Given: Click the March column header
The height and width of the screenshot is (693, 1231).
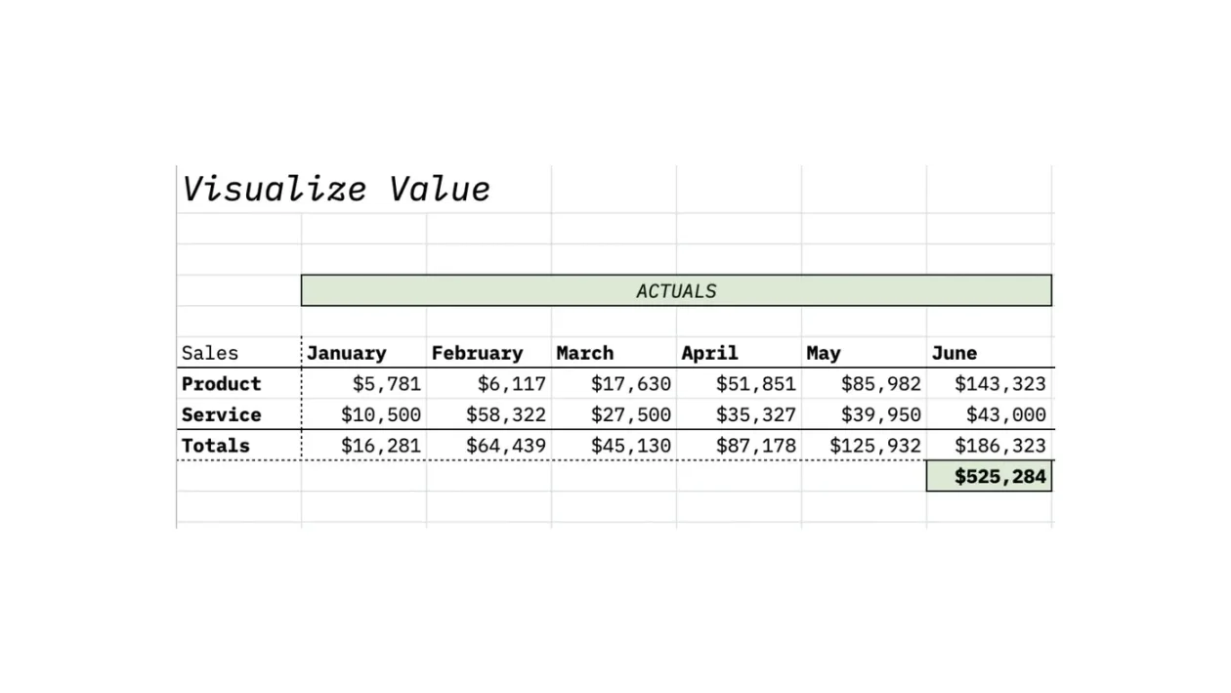Looking at the screenshot, I should [585, 353].
